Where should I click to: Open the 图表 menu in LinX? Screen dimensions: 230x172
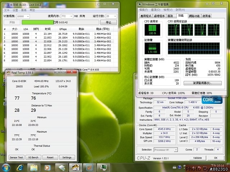point(24,10)
